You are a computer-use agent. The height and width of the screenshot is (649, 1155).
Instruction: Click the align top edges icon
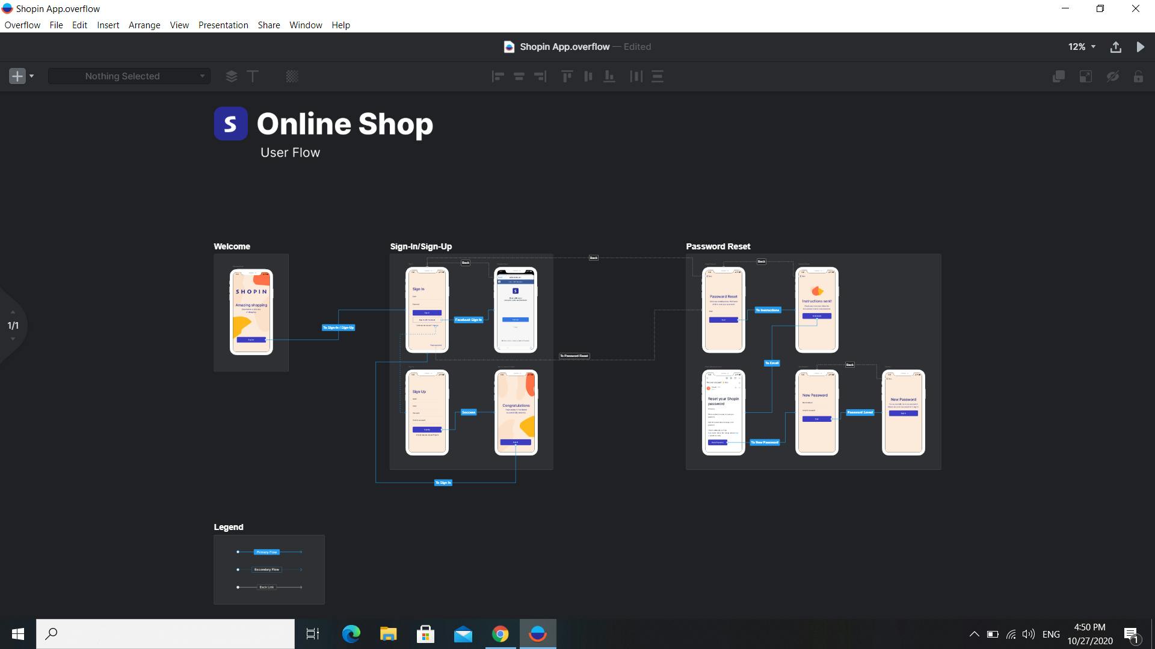click(x=567, y=76)
